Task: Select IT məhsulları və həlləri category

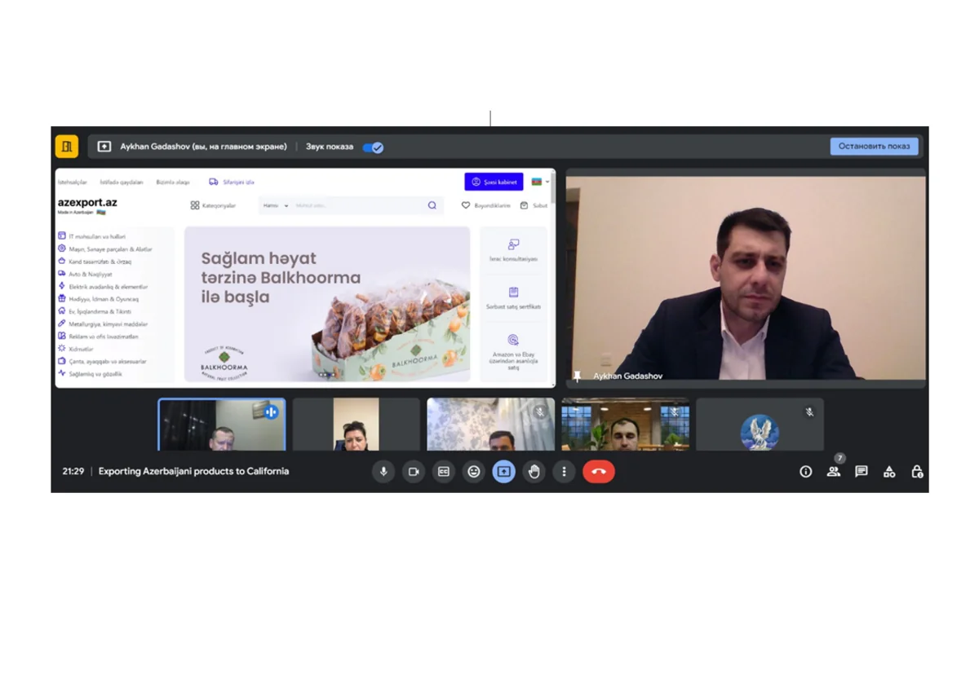Action: click(x=91, y=236)
